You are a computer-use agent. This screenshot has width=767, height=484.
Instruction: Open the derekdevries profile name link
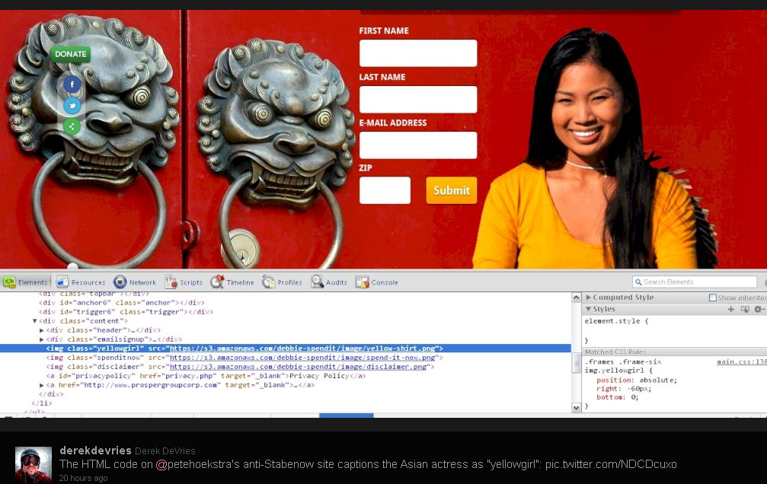click(95, 451)
